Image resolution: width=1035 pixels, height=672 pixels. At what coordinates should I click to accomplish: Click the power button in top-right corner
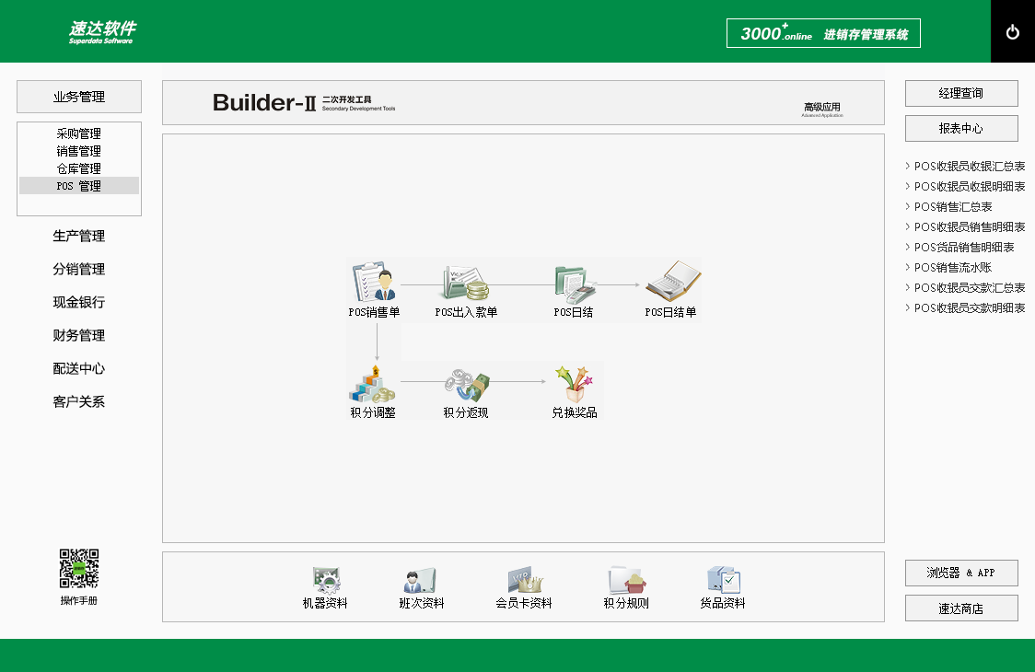[1013, 32]
